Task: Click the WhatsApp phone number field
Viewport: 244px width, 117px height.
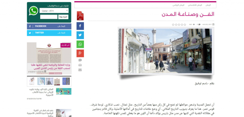Action: (x=49, y=17)
